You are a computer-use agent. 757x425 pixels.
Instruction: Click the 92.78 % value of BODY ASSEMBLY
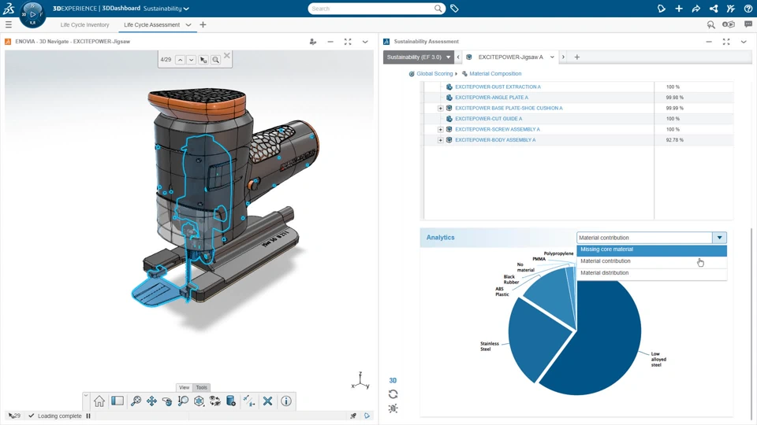(674, 140)
